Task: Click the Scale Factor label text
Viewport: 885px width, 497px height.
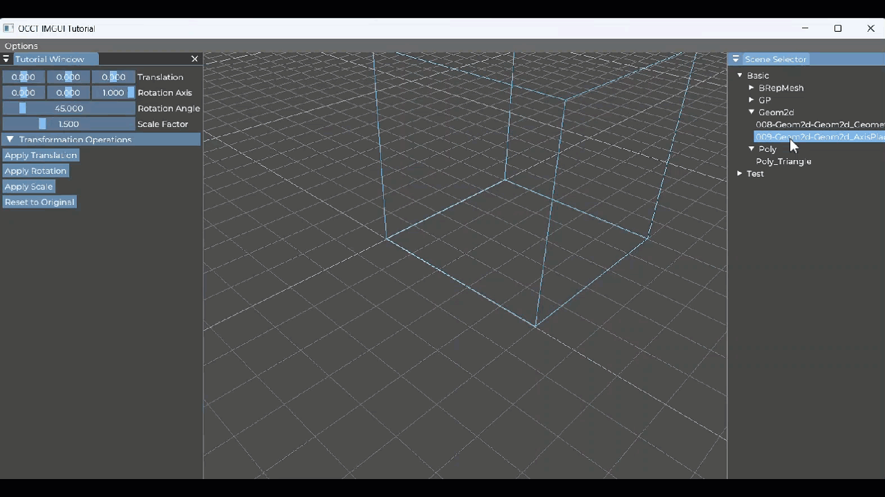Action: (162, 124)
